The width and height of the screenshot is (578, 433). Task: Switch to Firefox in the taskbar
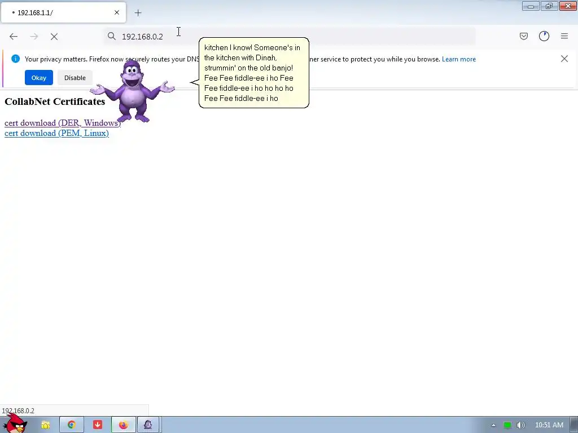tap(124, 425)
